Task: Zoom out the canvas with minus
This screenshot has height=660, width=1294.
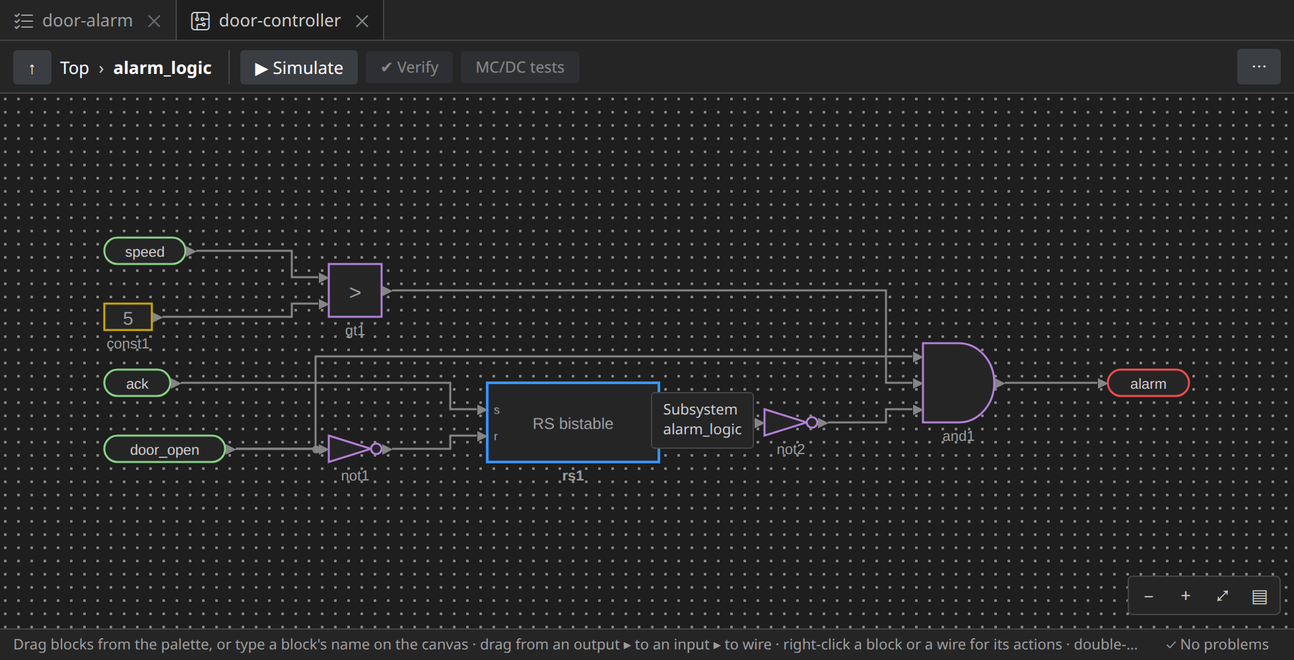Action: [x=1149, y=596]
